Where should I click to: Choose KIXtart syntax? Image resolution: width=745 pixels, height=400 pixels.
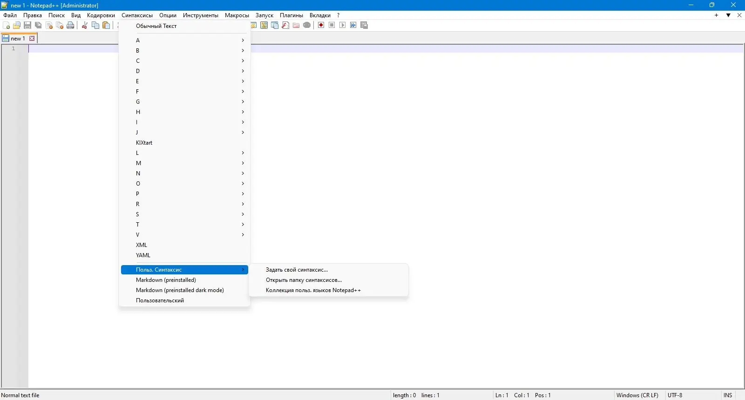[184, 143]
